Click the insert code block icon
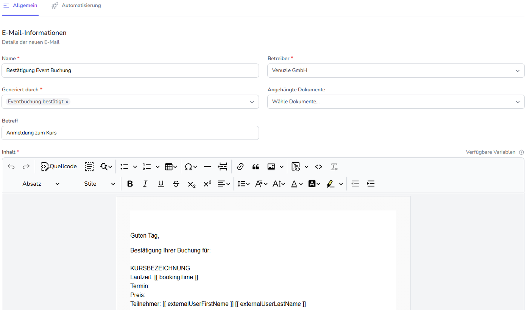The width and height of the screenshot is (530, 310). click(296, 167)
